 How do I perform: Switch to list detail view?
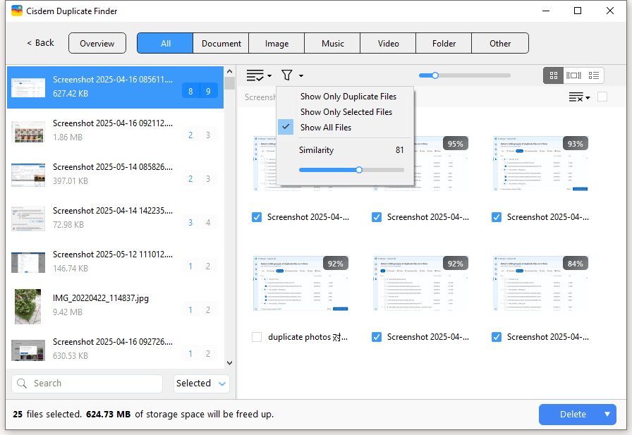click(x=594, y=75)
